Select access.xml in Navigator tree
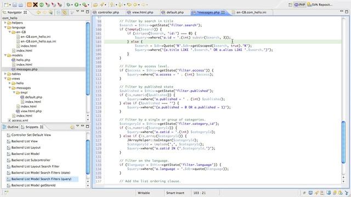The height and width of the screenshot is (197, 351). point(20,120)
